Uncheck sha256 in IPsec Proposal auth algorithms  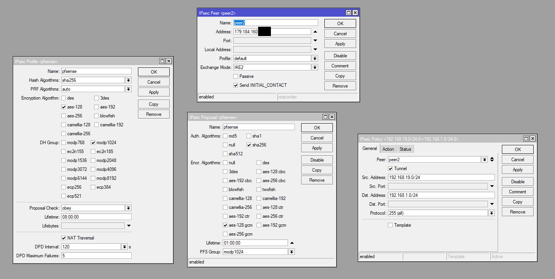249,145
